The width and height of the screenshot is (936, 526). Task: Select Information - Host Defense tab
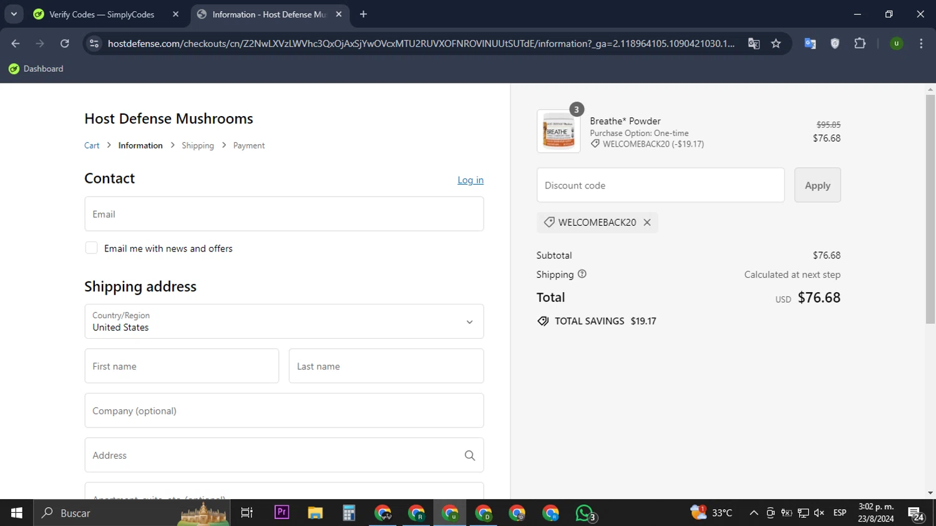click(270, 14)
